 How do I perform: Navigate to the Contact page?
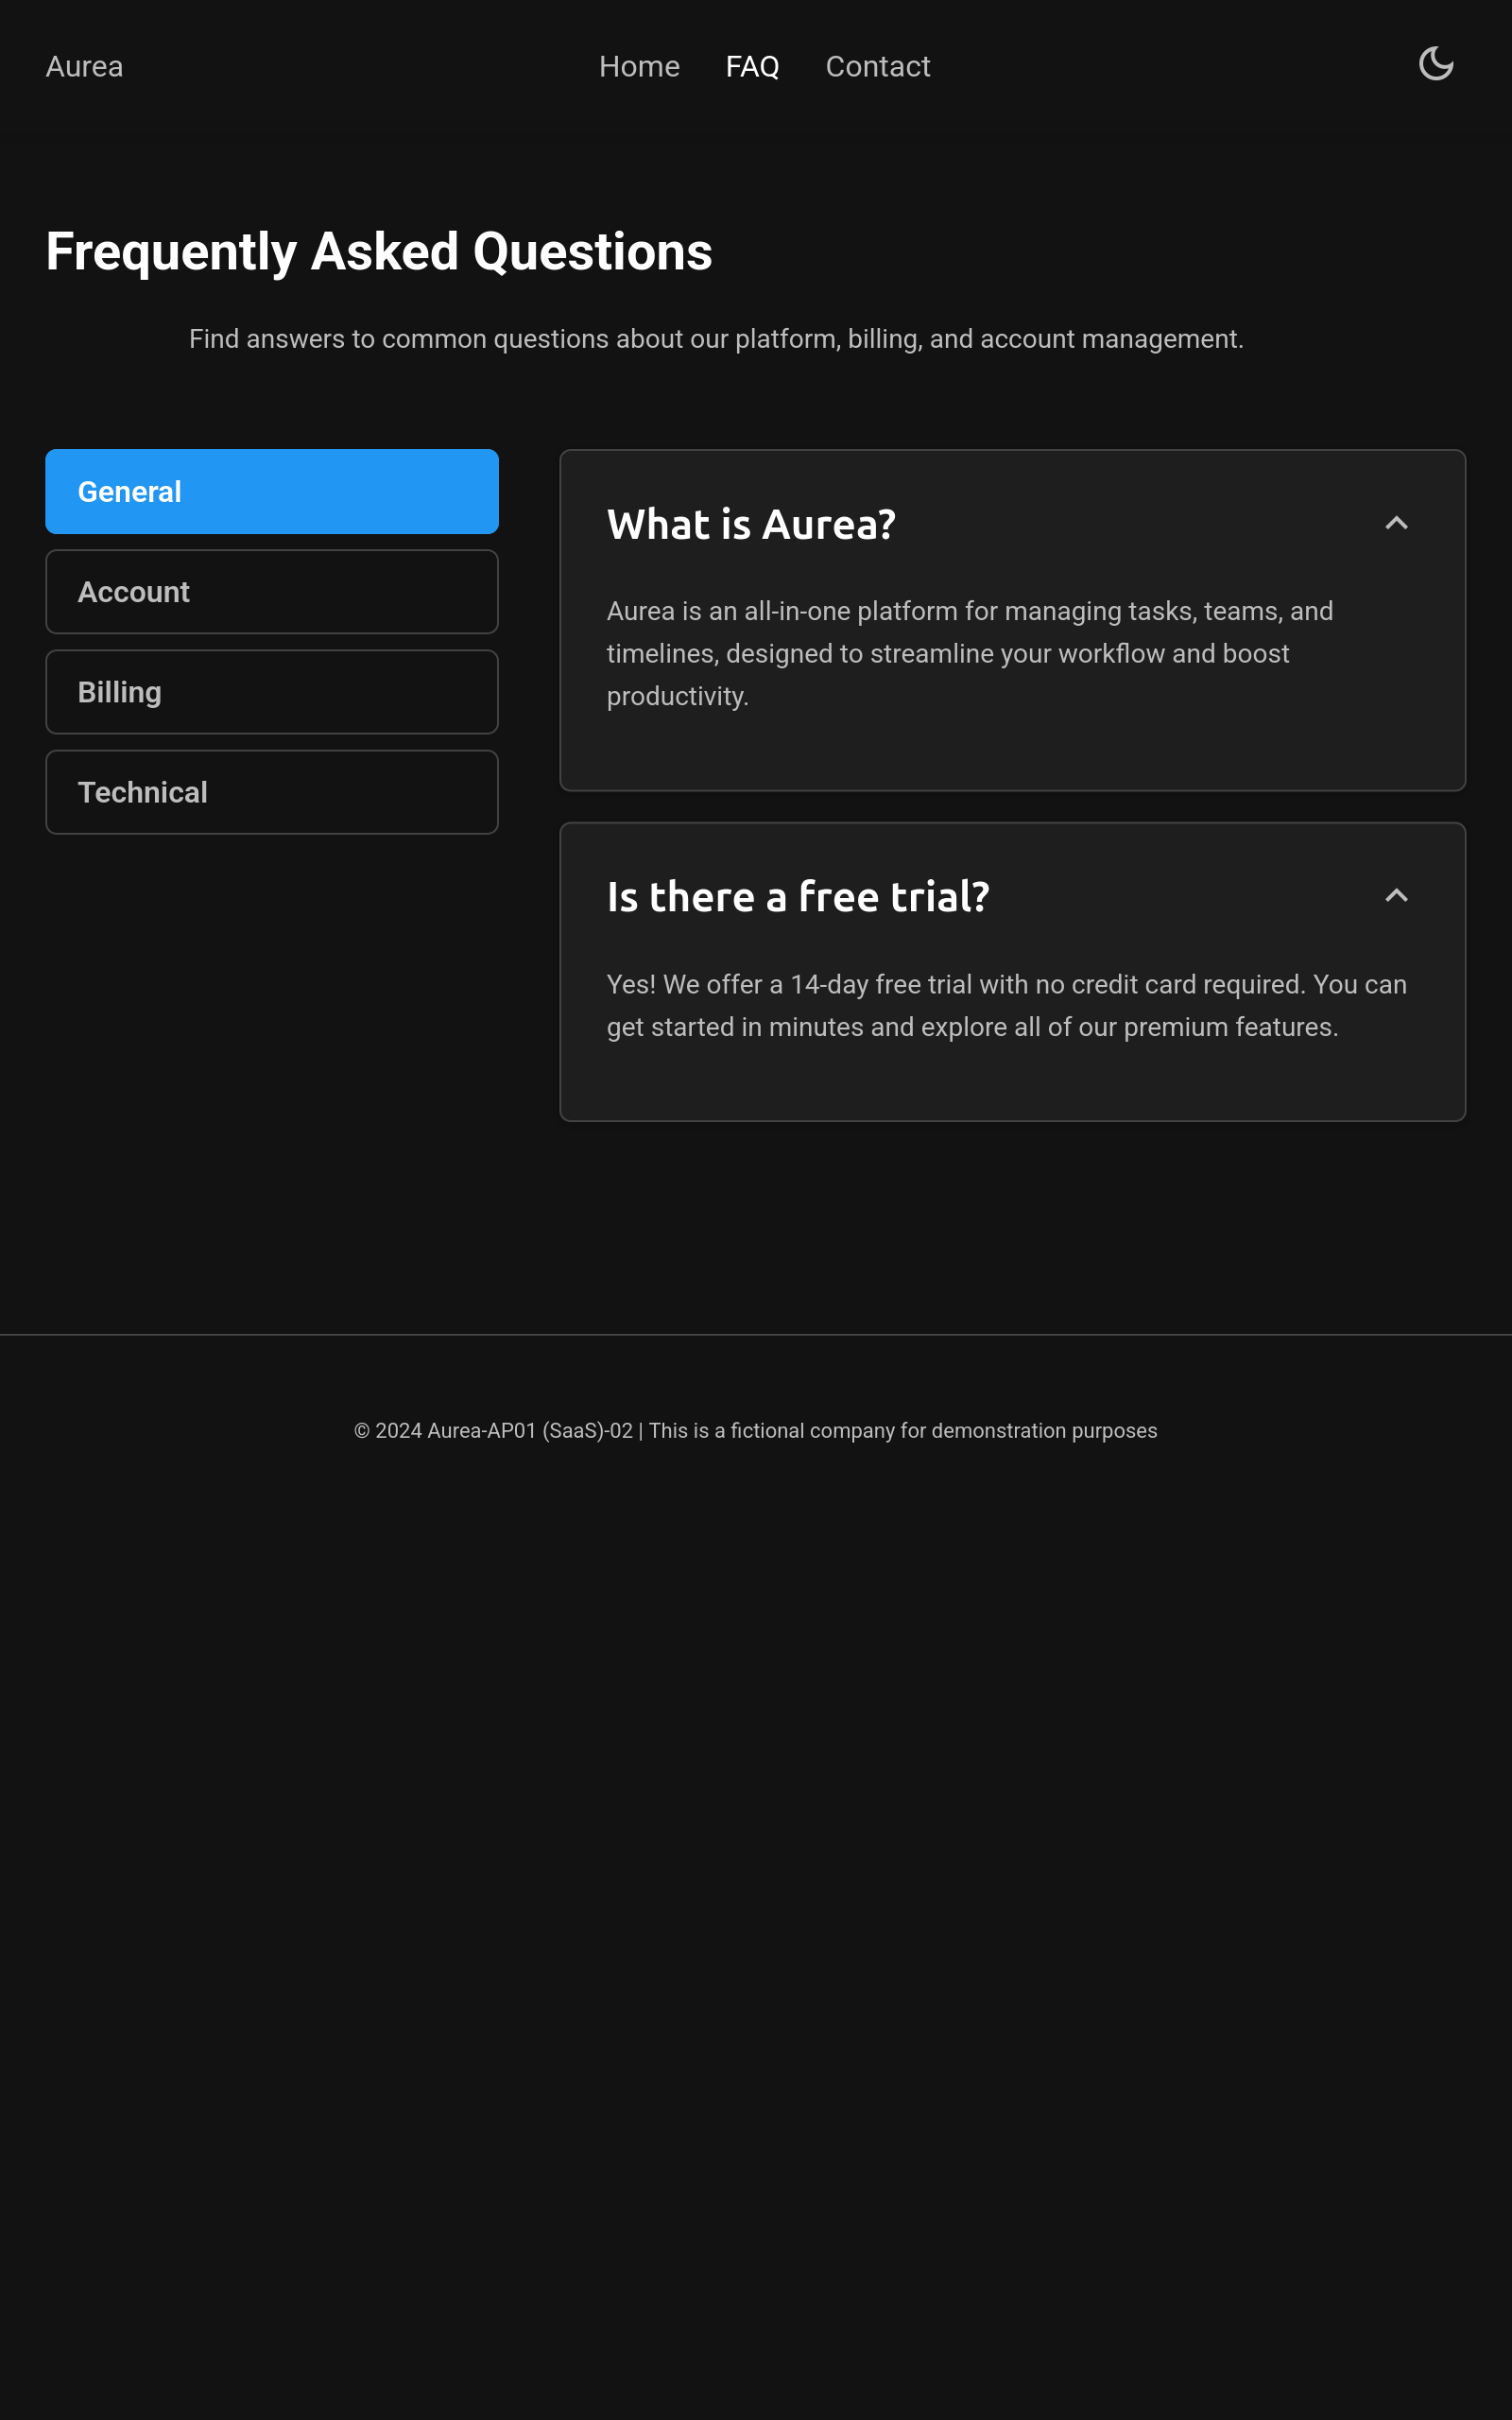(x=877, y=67)
